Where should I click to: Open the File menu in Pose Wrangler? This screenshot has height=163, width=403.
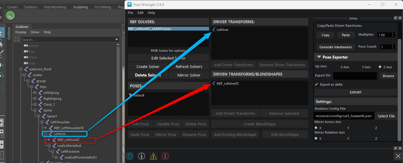click(x=130, y=13)
